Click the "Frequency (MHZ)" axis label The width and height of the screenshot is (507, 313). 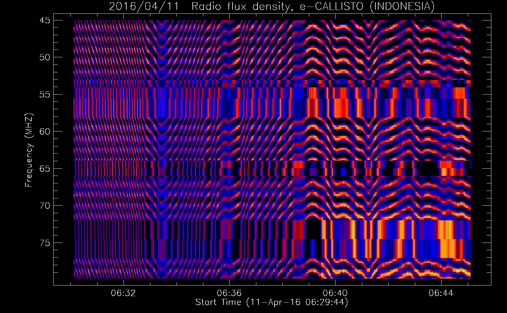(29, 150)
